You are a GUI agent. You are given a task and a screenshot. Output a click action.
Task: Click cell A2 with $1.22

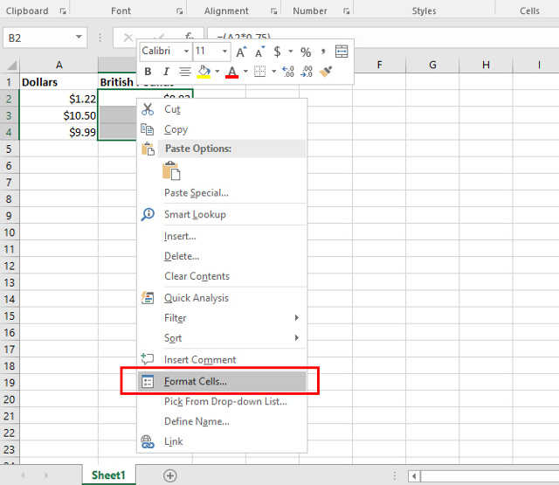click(x=59, y=99)
